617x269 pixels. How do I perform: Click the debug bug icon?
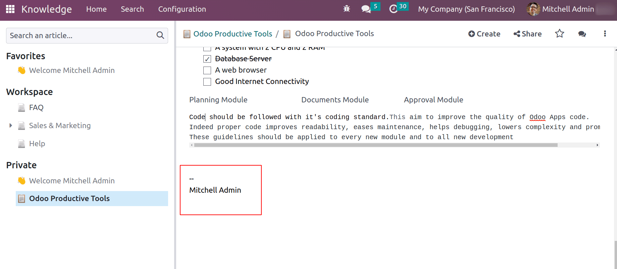[x=347, y=9]
